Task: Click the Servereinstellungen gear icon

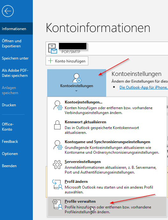Action: (x=57, y=165)
